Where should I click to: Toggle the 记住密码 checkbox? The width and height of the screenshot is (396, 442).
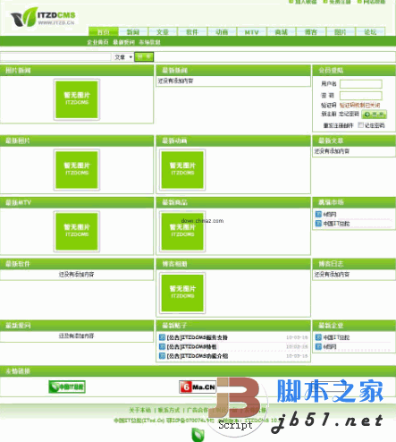pos(361,124)
